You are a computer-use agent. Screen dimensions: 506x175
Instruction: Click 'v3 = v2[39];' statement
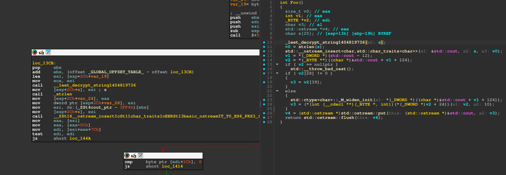click(x=306, y=82)
